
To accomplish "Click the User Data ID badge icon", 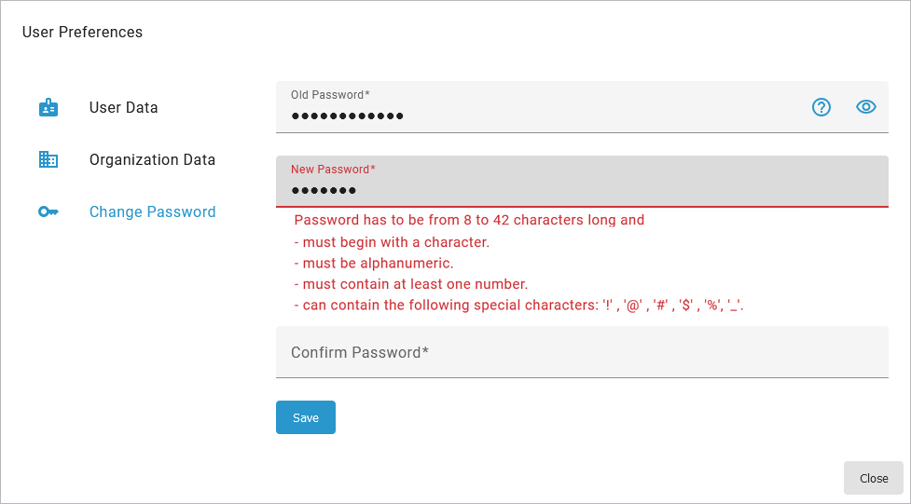I will (x=48, y=108).
